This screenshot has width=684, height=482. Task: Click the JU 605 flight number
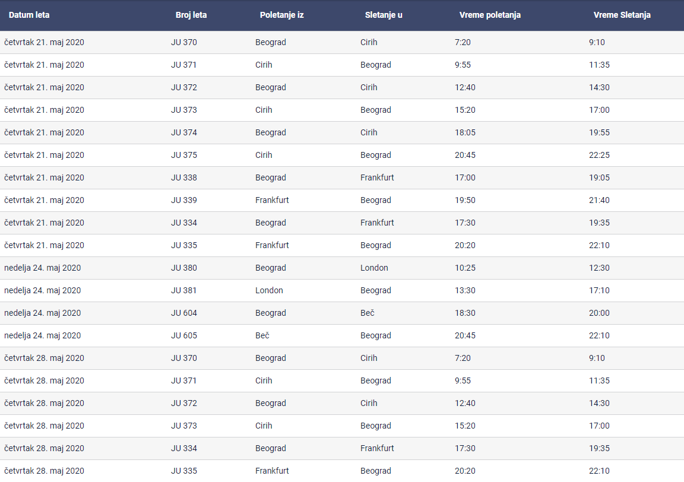[x=184, y=335]
